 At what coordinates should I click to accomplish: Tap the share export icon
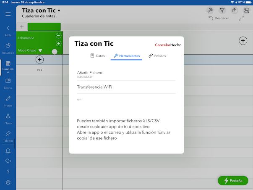(x=234, y=11)
